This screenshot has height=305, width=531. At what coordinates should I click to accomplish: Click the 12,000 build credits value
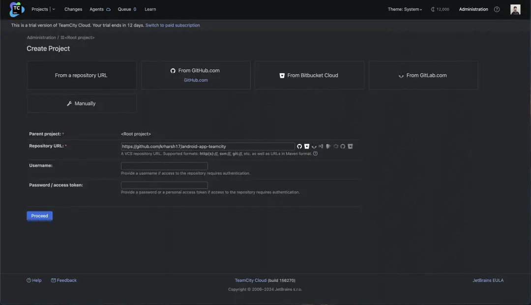click(x=443, y=9)
